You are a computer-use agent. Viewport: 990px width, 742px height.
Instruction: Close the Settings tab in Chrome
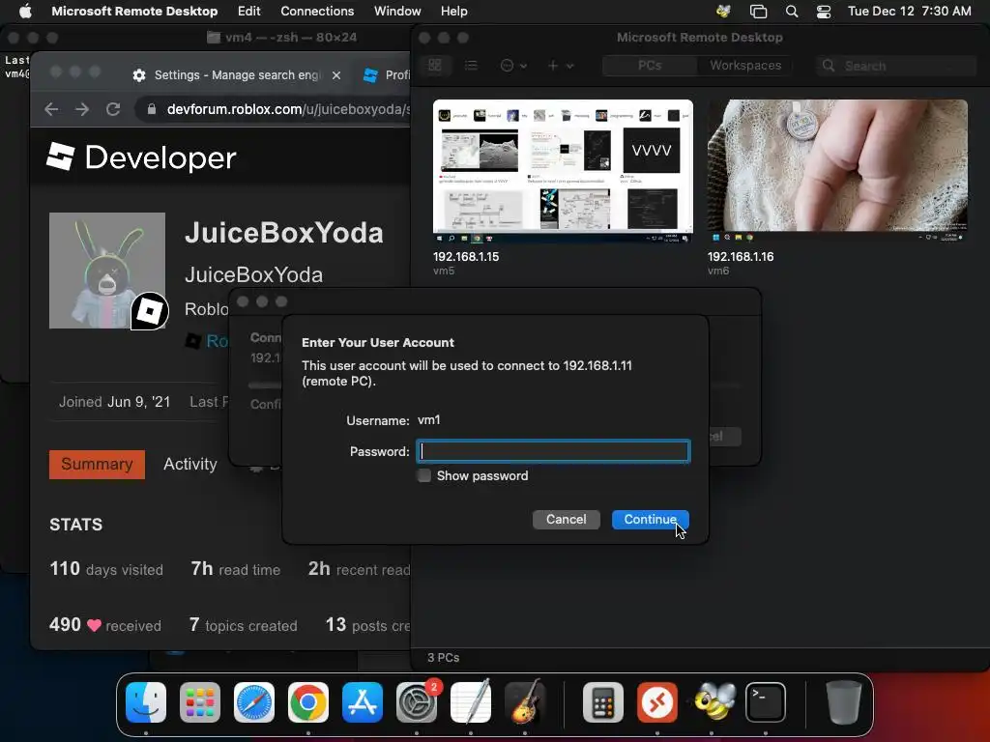pyautogui.click(x=336, y=75)
